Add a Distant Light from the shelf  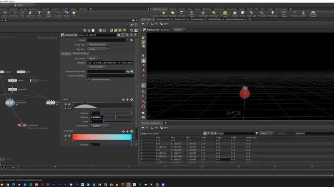213,14
